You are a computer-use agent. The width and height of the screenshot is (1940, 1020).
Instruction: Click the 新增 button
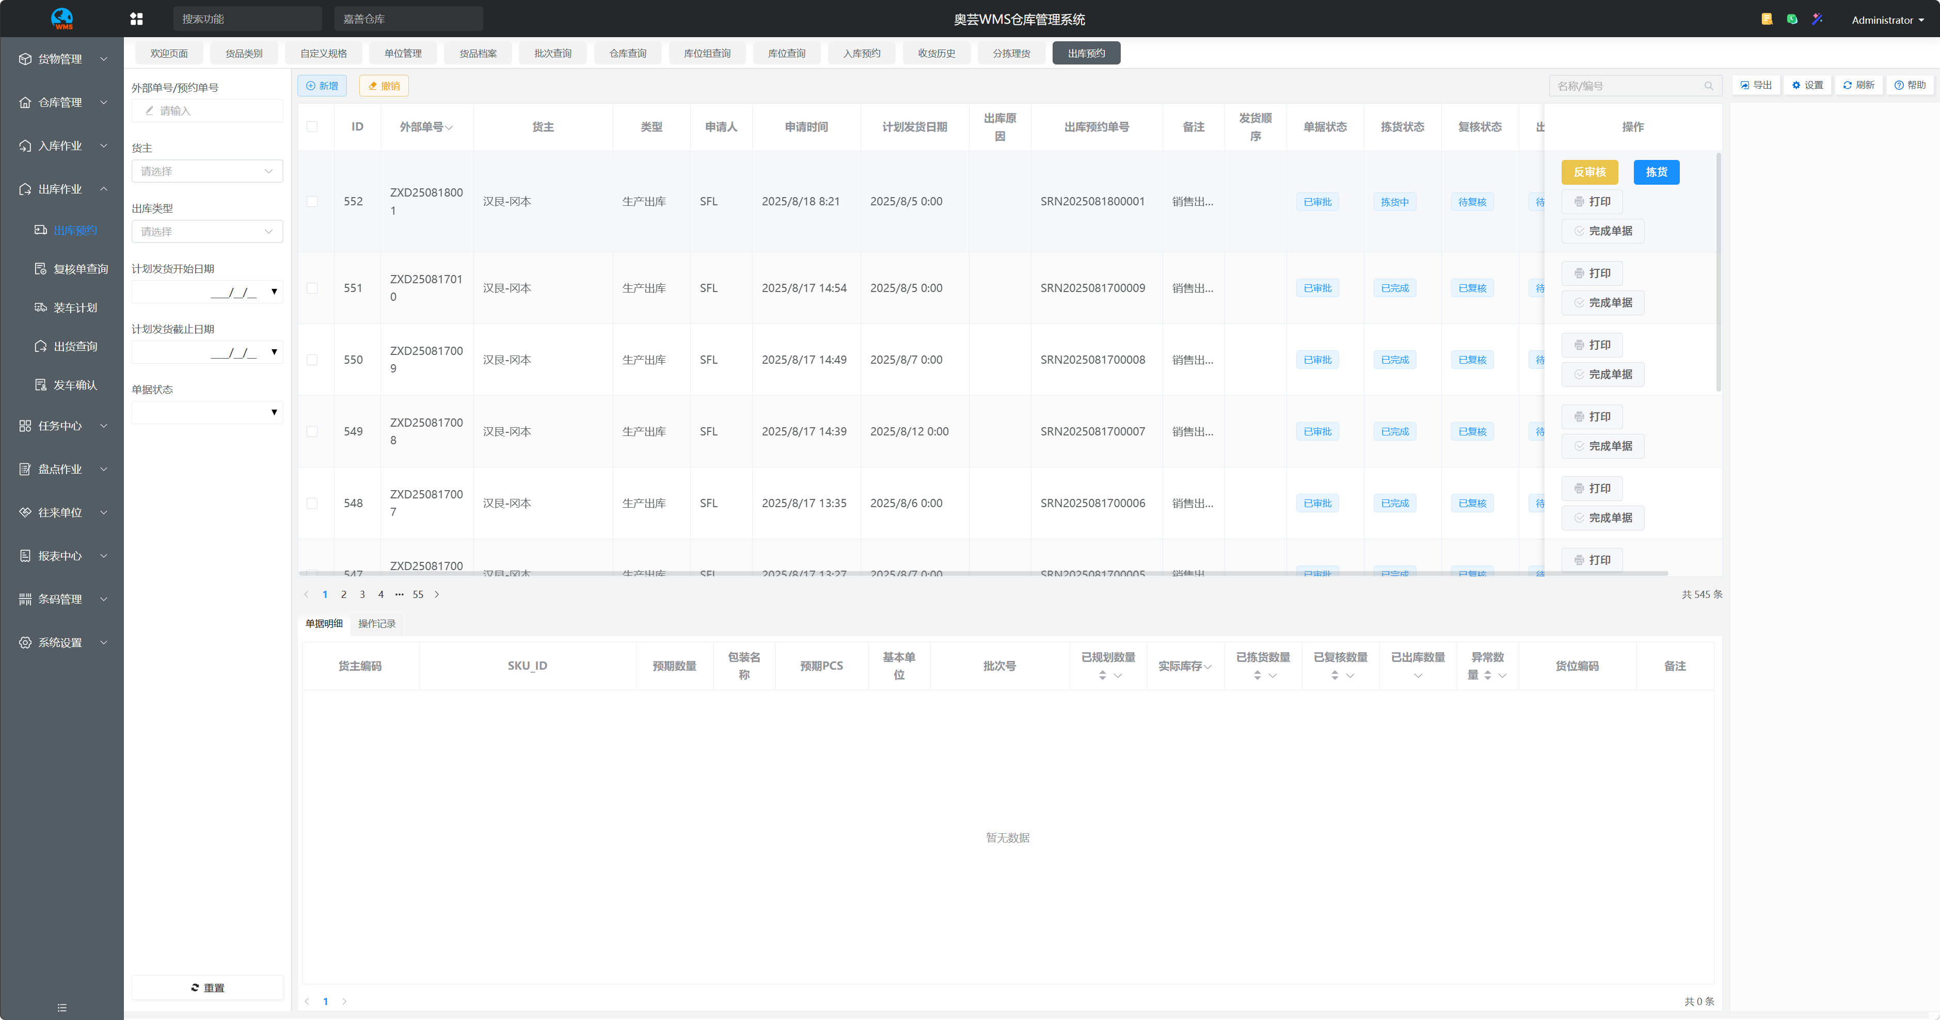pos(322,86)
